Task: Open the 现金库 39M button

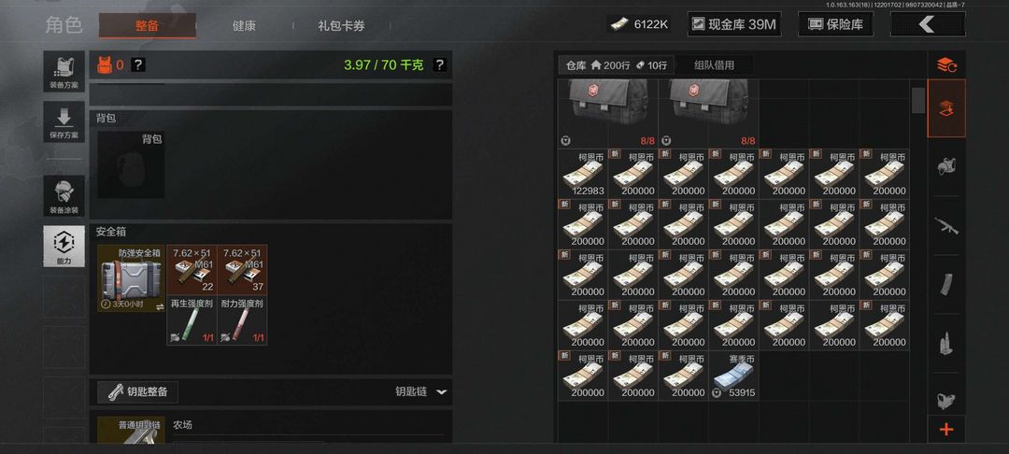Action: pyautogui.click(x=734, y=24)
